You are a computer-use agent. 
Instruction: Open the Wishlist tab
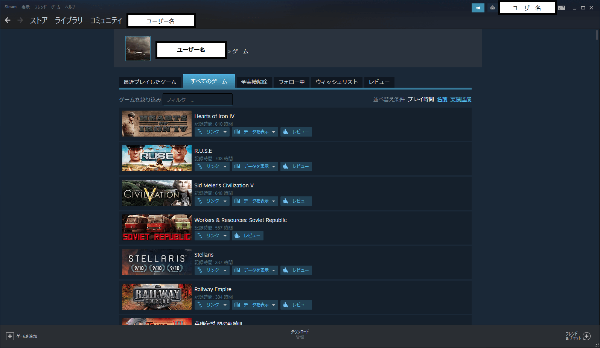(337, 82)
